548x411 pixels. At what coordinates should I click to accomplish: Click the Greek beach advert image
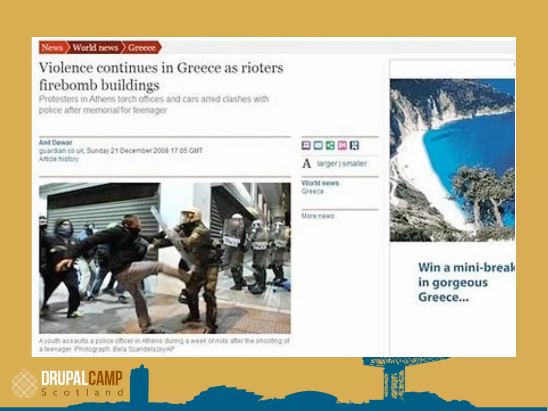452,160
